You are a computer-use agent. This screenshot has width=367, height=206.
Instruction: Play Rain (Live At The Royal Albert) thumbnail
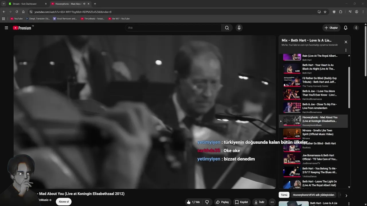tap(292, 57)
